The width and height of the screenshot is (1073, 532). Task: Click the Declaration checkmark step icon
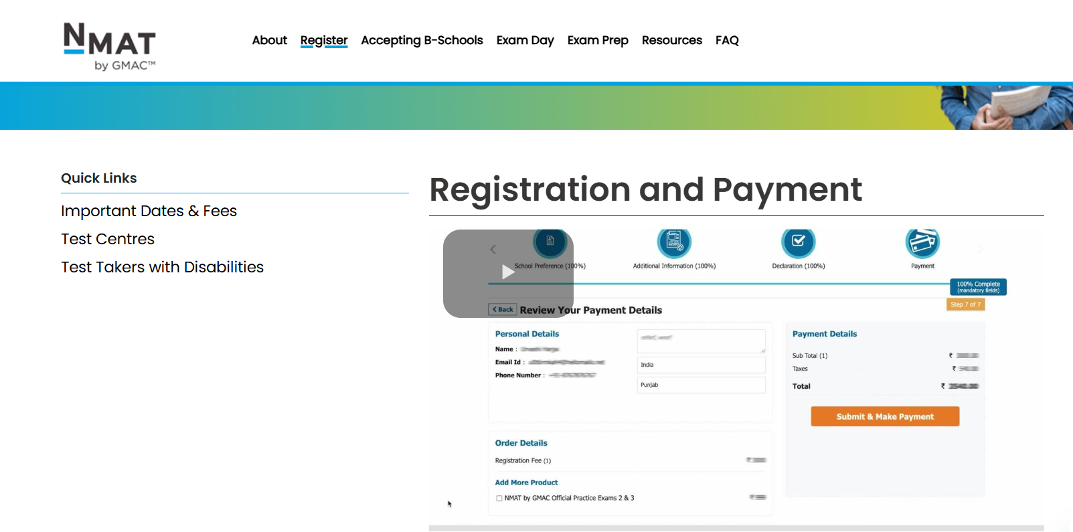pyautogui.click(x=799, y=242)
